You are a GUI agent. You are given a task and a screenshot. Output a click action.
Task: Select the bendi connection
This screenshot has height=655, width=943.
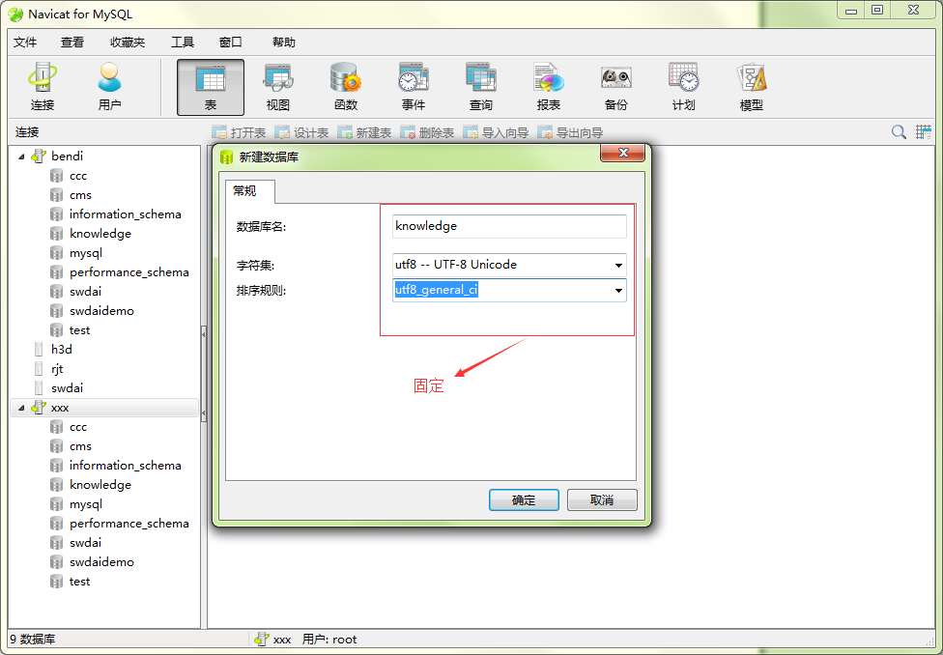(x=68, y=157)
